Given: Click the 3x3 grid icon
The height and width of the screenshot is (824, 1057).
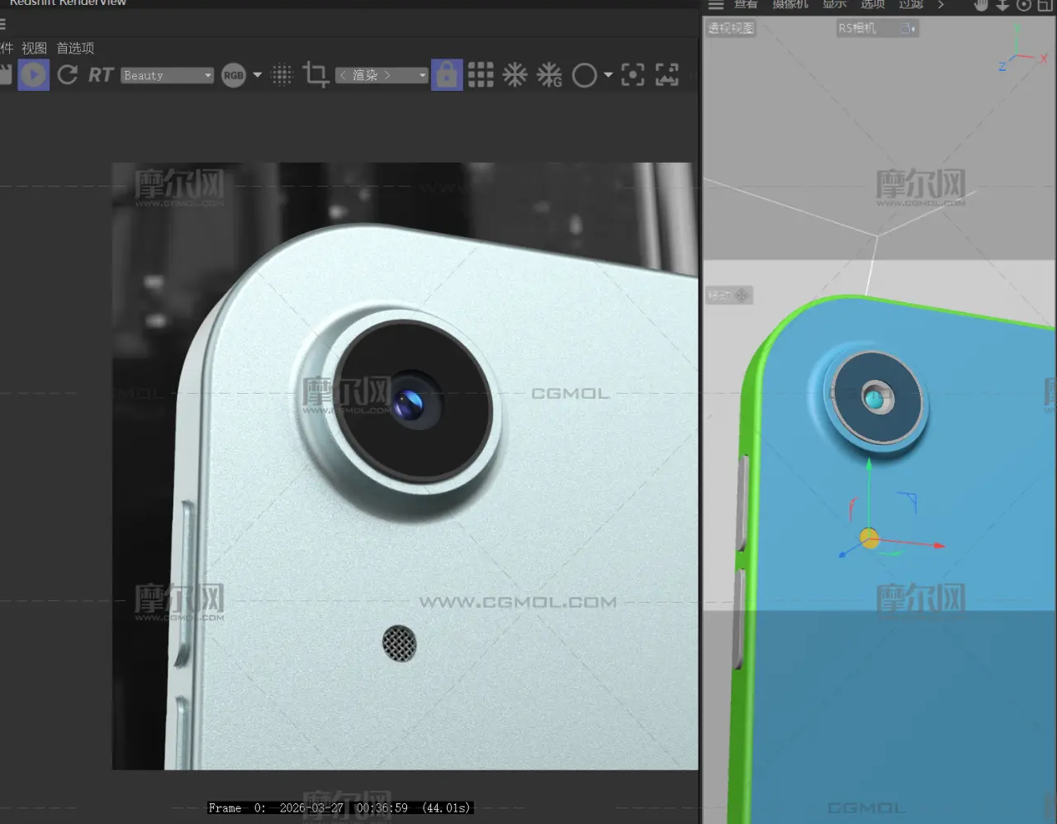Looking at the screenshot, I should pyautogui.click(x=481, y=75).
